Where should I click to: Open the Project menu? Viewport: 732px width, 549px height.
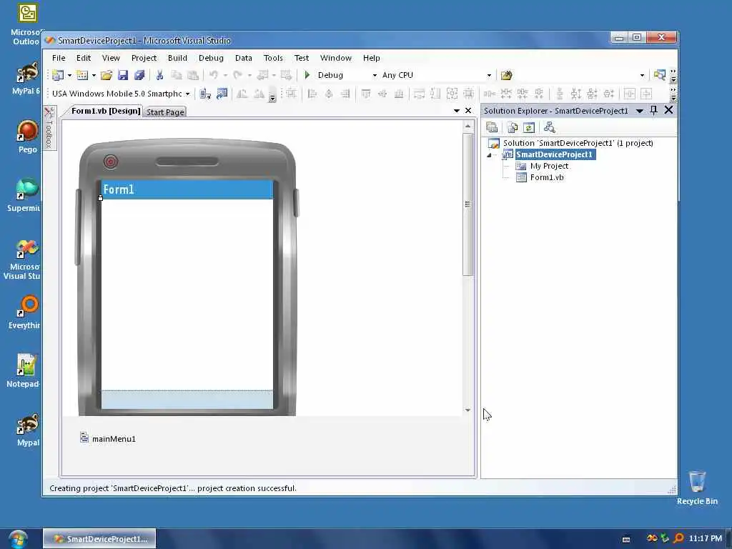click(x=144, y=58)
